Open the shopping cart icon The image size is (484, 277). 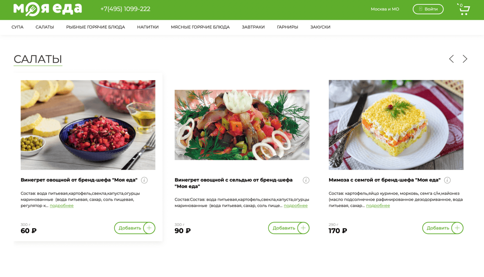click(464, 9)
